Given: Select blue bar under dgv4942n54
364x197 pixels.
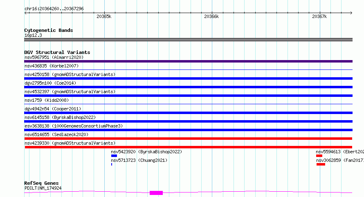Looking at the screenshot, I should (188, 113).
